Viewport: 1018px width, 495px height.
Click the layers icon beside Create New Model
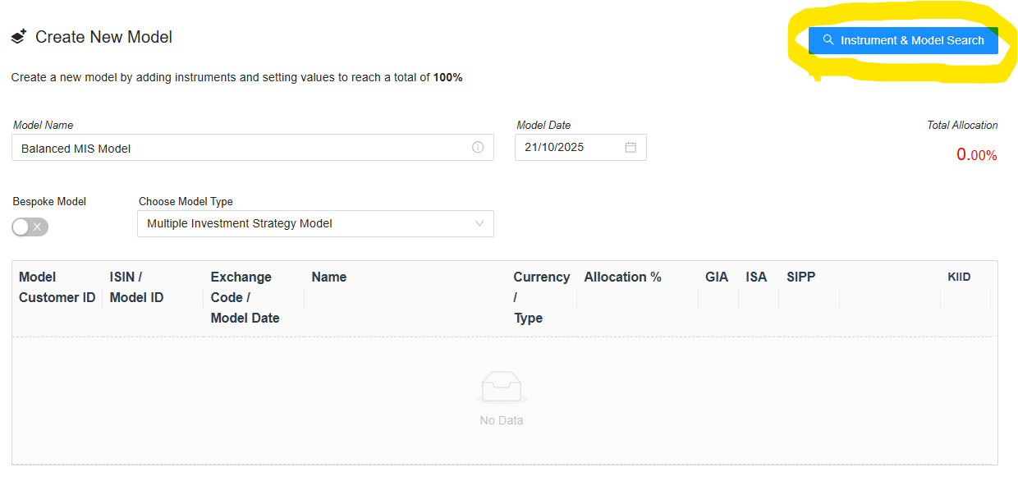(x=19, y=37)
